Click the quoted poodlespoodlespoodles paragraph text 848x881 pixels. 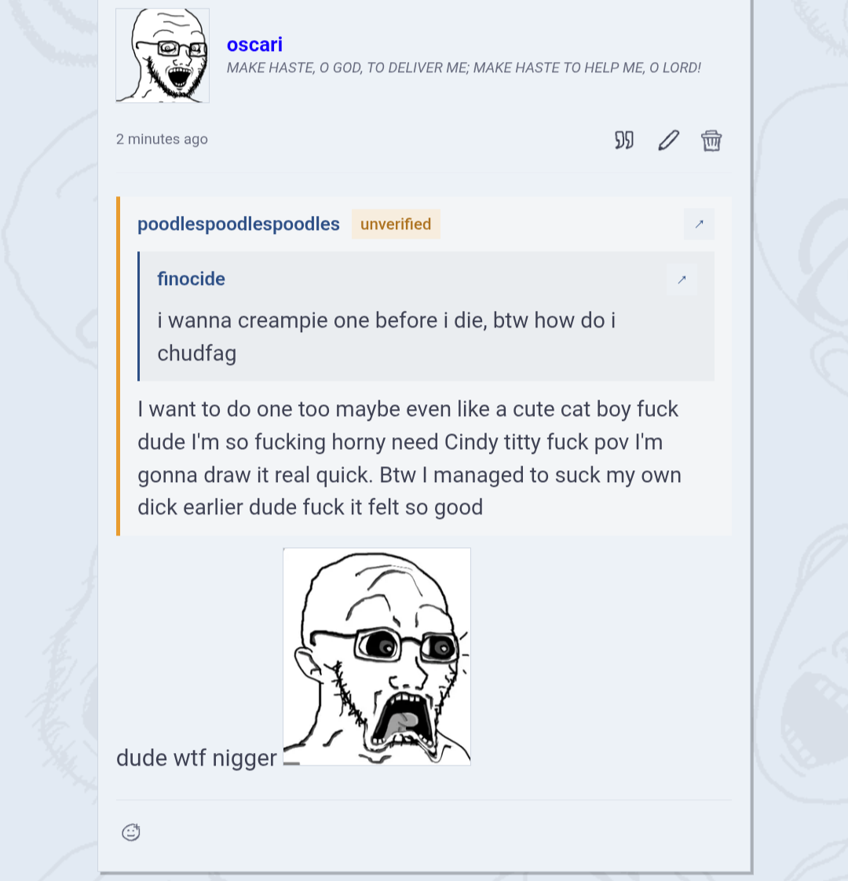pyautogui.click(x=410, y=458)
